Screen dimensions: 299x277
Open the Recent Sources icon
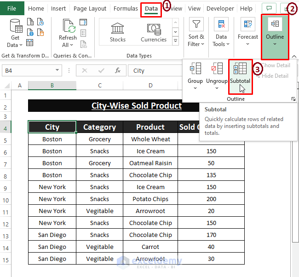tap(40, 22)
